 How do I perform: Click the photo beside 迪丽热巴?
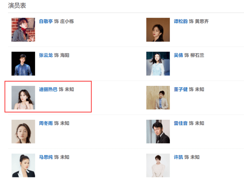click(x=23, y=98)
